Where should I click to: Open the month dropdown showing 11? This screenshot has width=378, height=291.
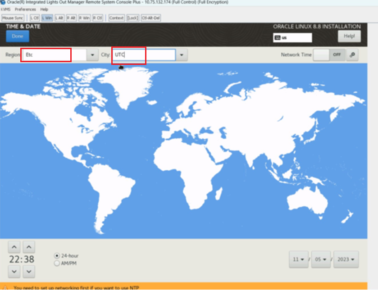pos(298,259)
